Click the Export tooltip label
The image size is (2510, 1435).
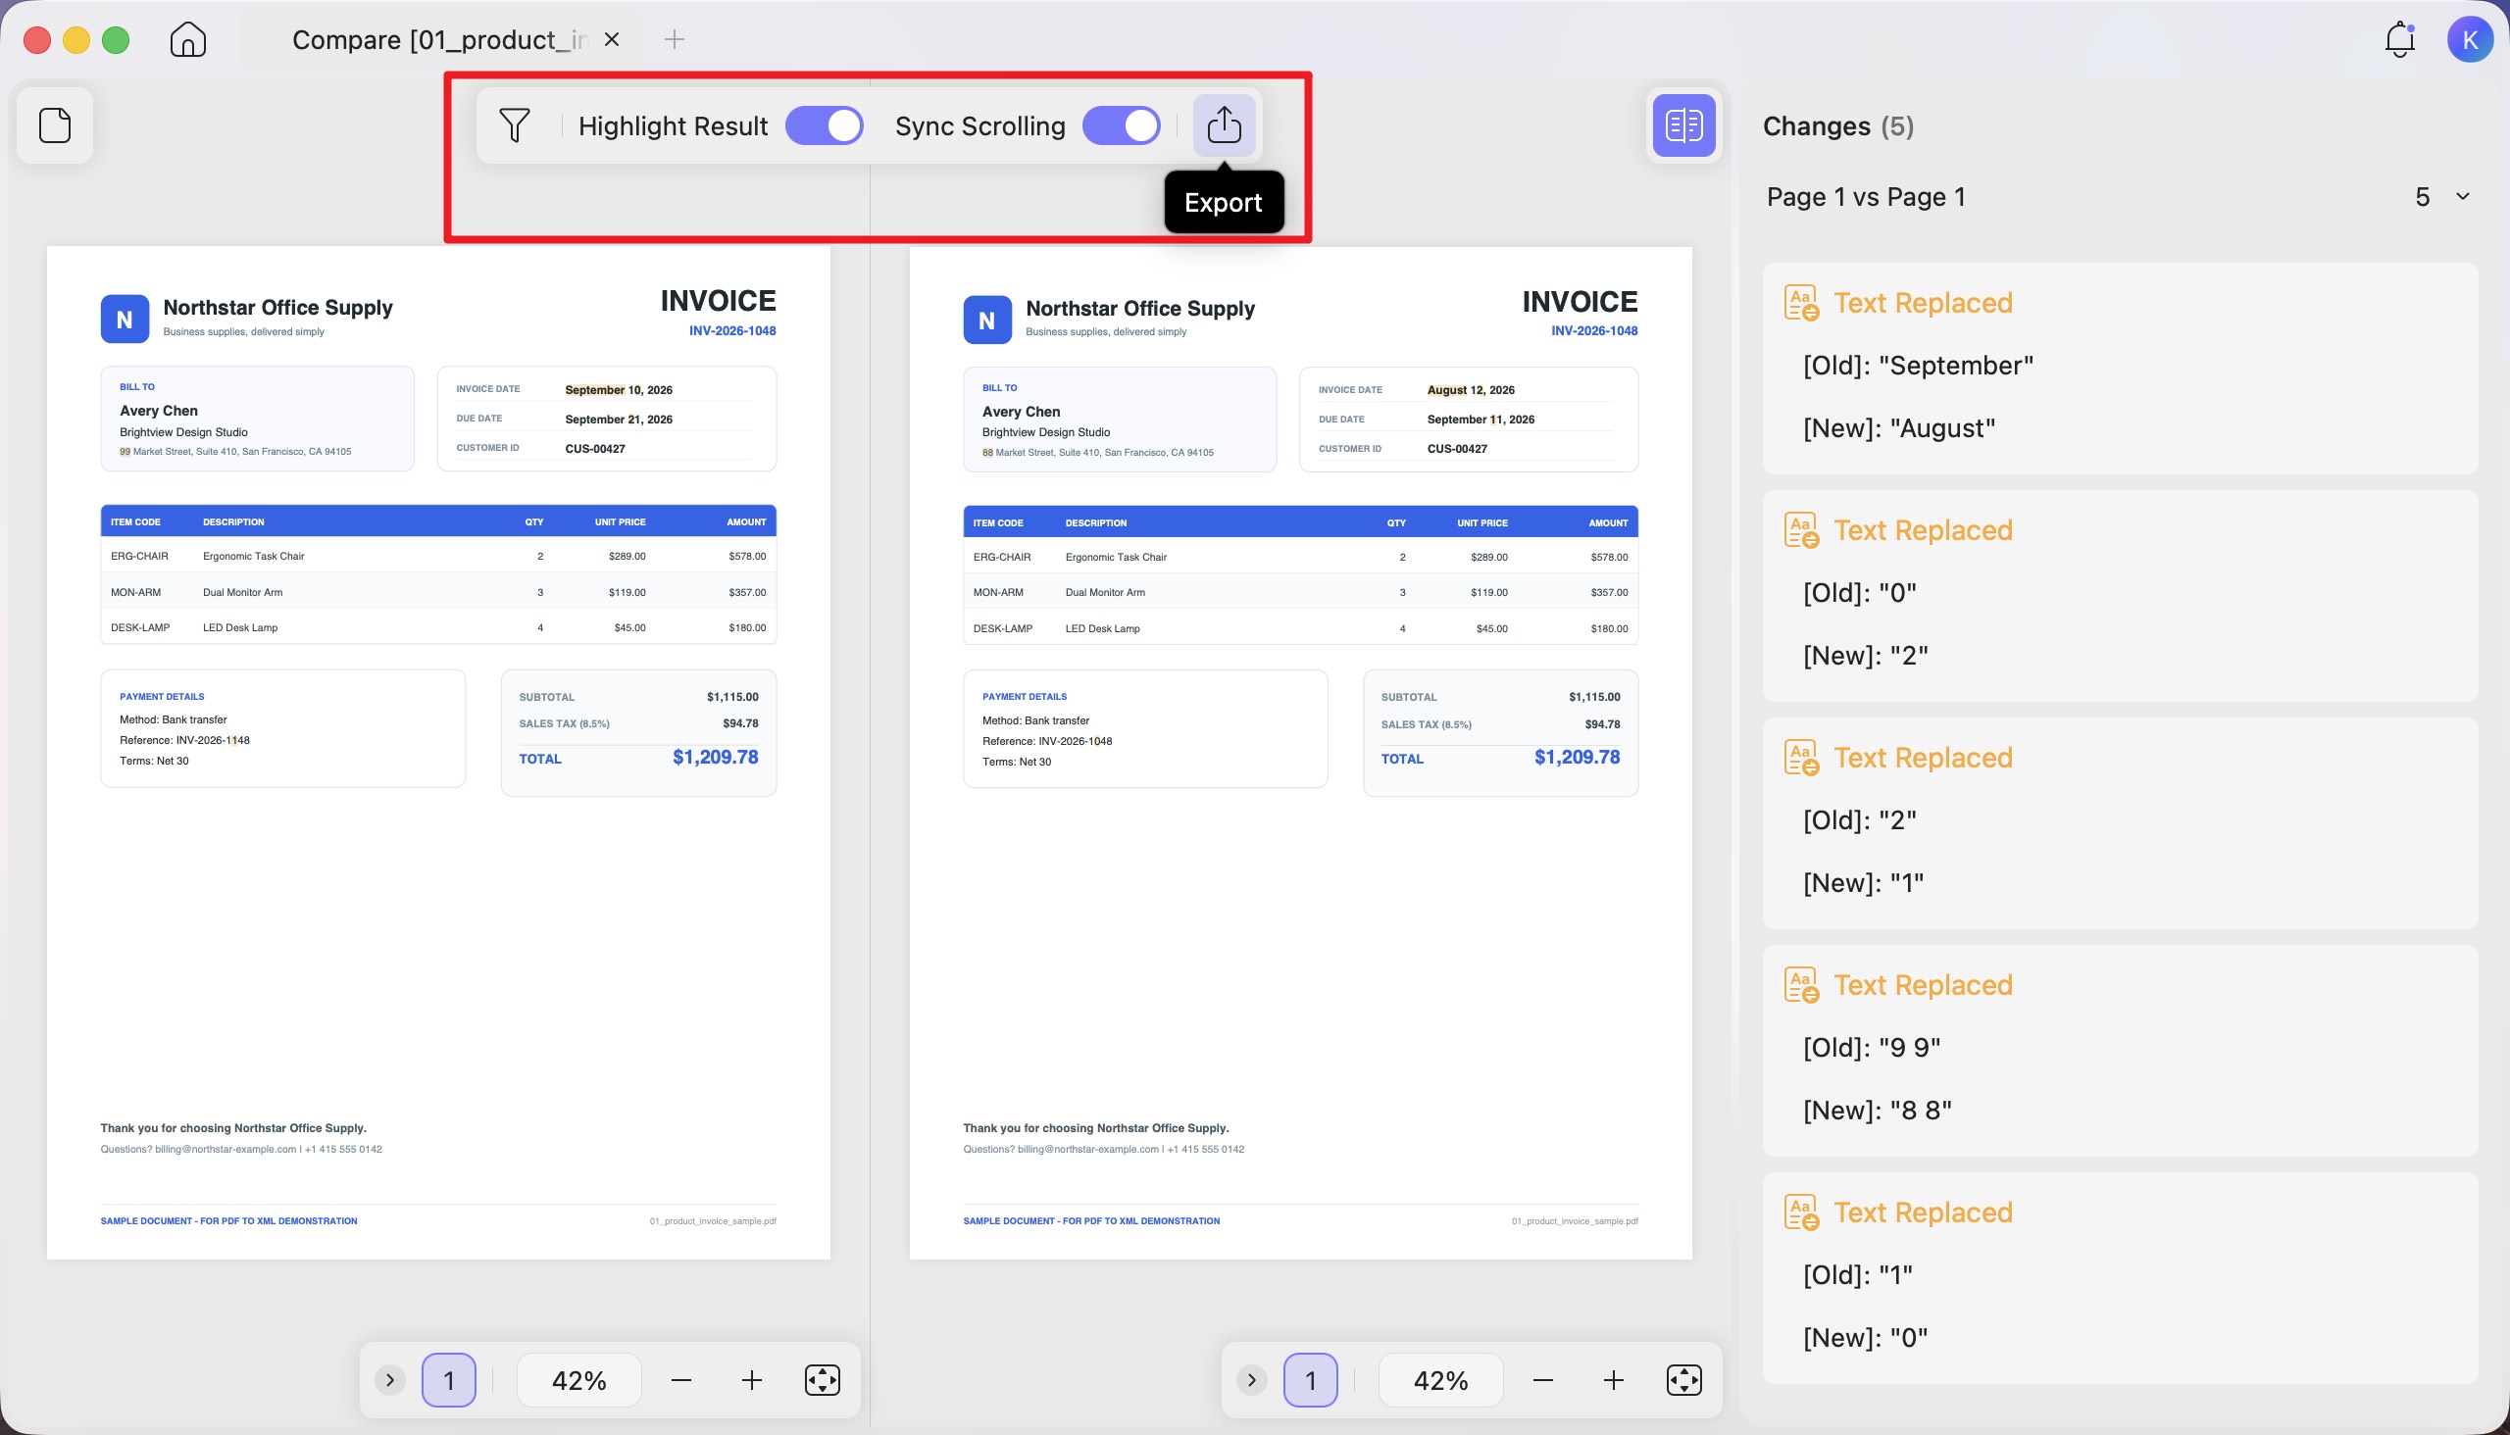[x=1224, y=202]
